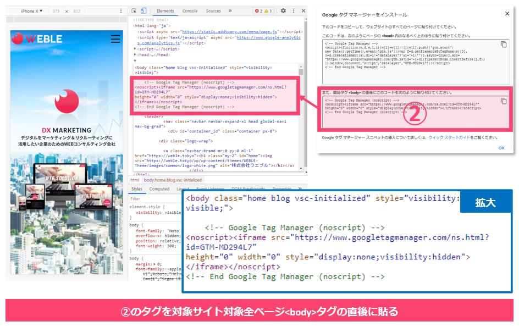The image size is (519, 327).
Task: Open the WEBLE site hamburger menu
Action: (115, 39)
